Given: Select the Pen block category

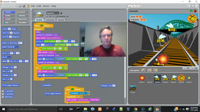Looking at the screenshot, I should [9, 22].
